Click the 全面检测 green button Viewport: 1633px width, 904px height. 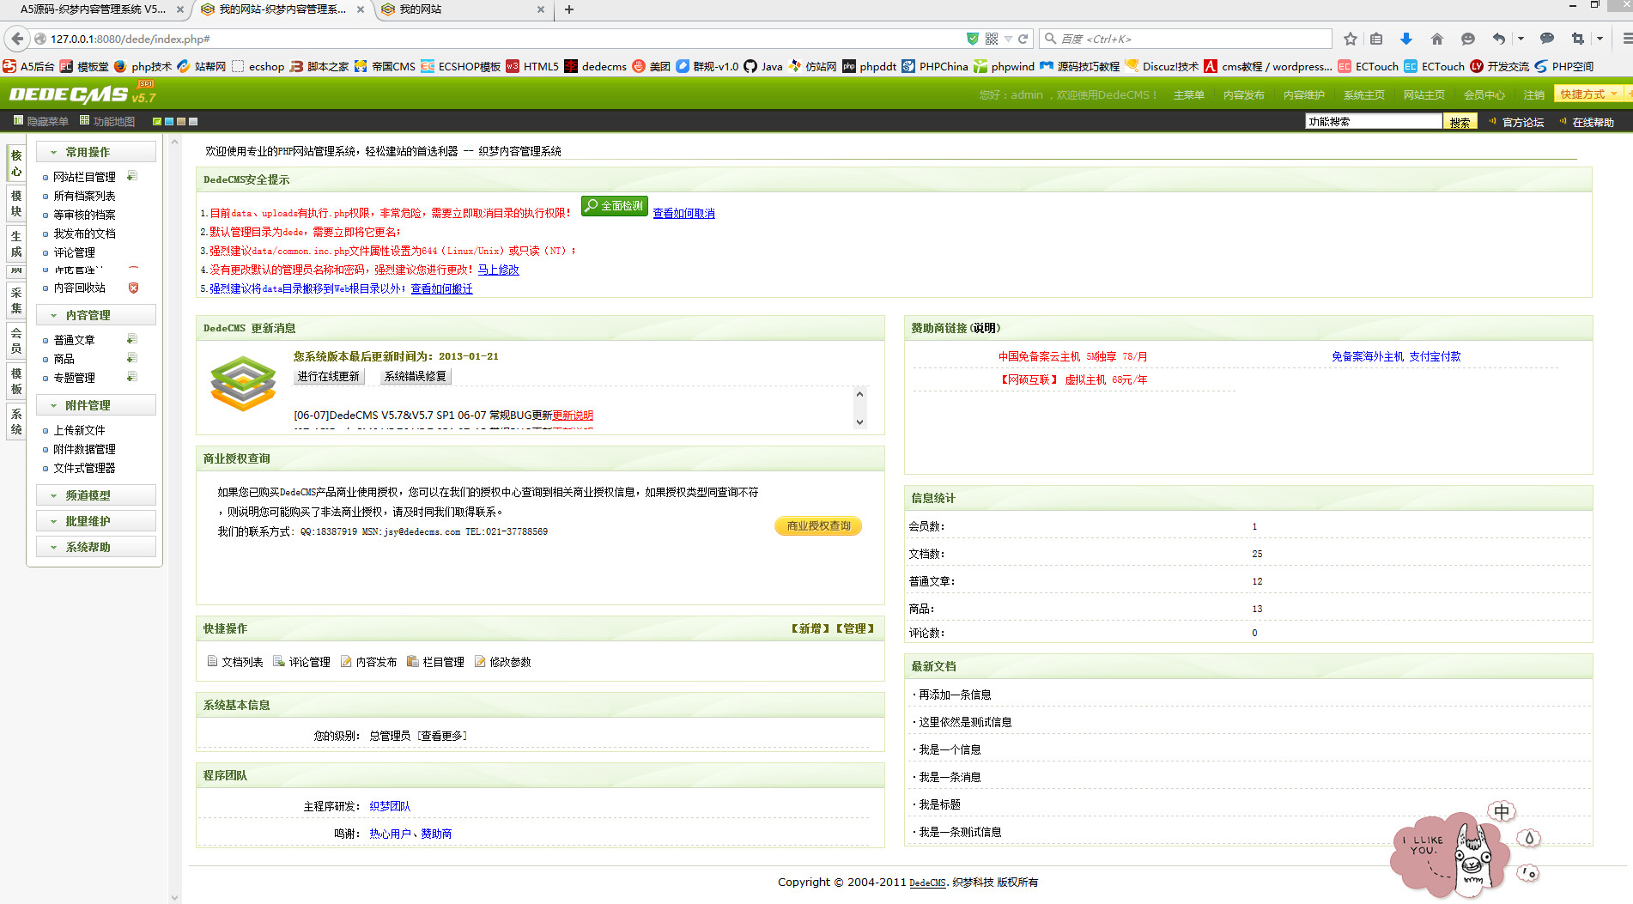(x=615, y=206)
